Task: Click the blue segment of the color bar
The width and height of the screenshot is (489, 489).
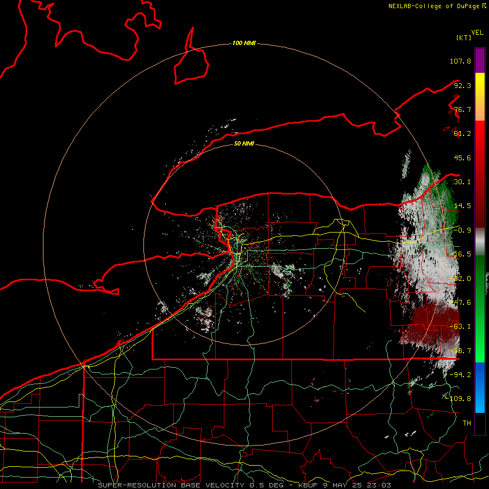Action: pyautogui.click(x=480, y=387)
